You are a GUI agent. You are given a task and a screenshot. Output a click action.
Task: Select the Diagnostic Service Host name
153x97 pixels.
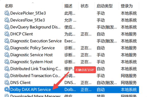pyautogui.click(x=31, y=55)
